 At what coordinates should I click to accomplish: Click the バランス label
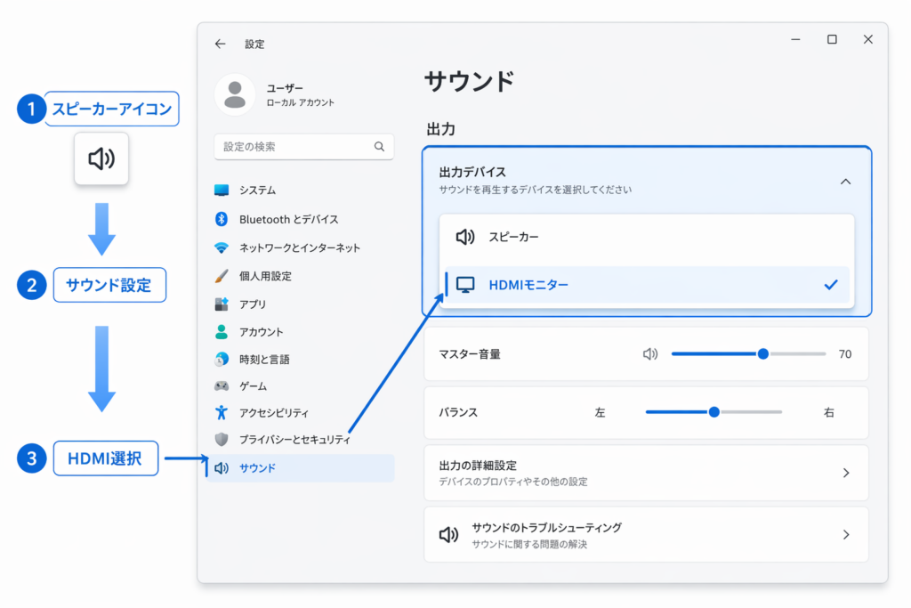(458, 413)
